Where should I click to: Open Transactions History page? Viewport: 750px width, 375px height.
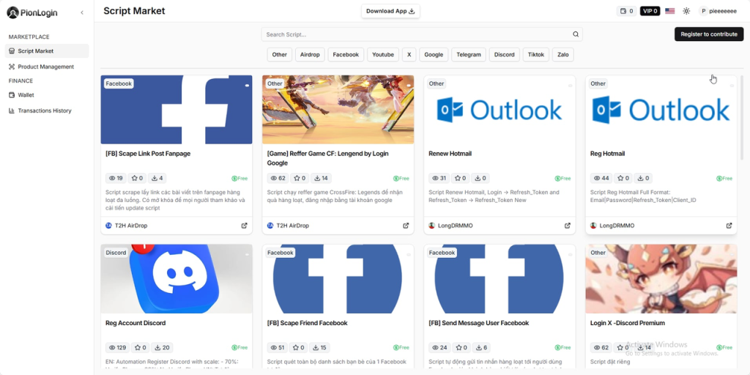[44, 111]
